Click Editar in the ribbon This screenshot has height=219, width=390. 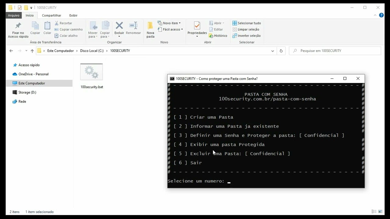tap(216, 30)
